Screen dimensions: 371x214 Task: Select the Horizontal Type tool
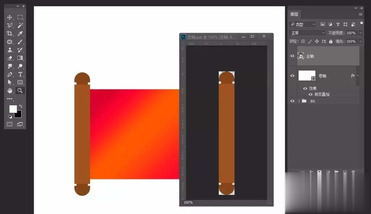coord(20,74)
